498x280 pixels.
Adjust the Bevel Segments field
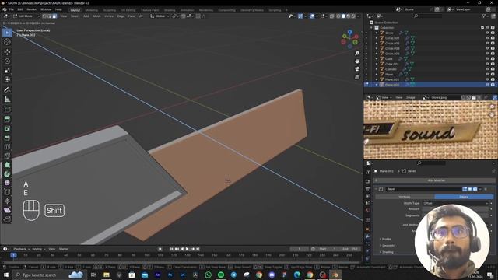coord(455,215)
